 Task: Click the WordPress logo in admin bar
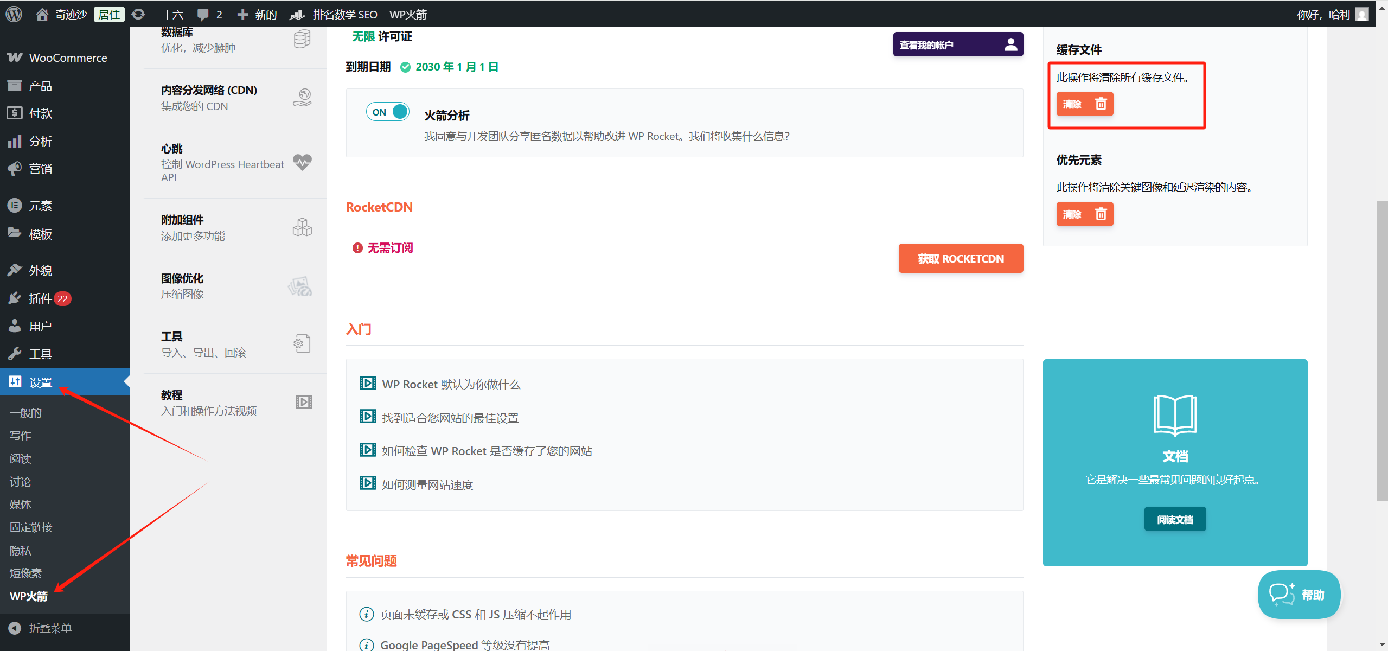(x=14, y=14)
